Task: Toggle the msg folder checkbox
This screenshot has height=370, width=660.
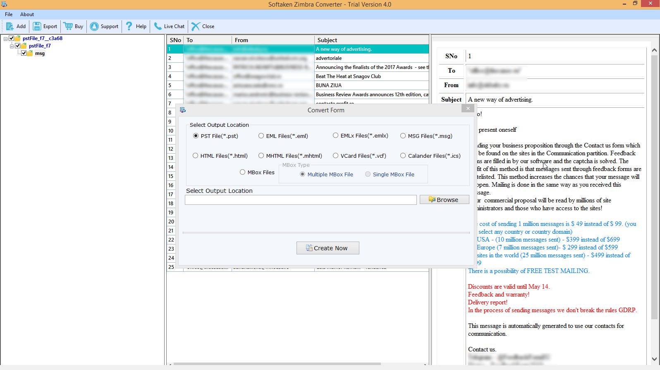Action: (24, 53)
